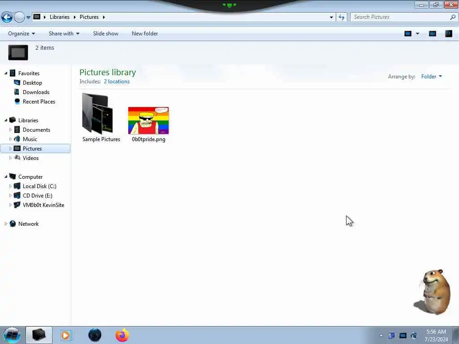Select Network in navigation pane
Screen dimensions: 459x344
pos(28,224)
